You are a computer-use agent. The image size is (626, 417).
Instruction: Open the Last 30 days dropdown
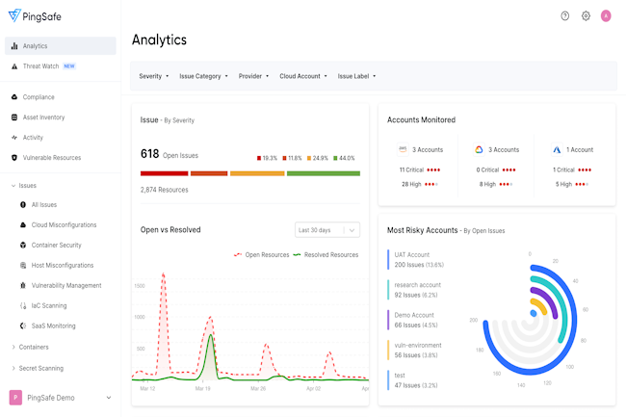pos(327,230)
